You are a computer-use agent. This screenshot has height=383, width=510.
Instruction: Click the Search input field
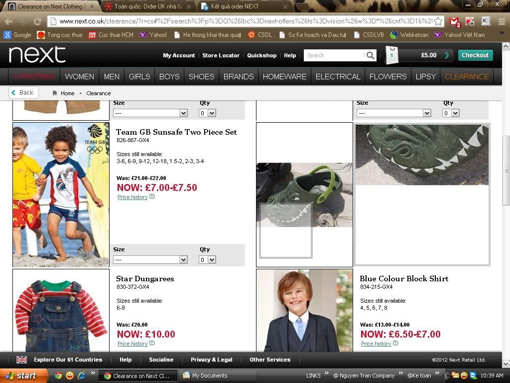[334, 55]
